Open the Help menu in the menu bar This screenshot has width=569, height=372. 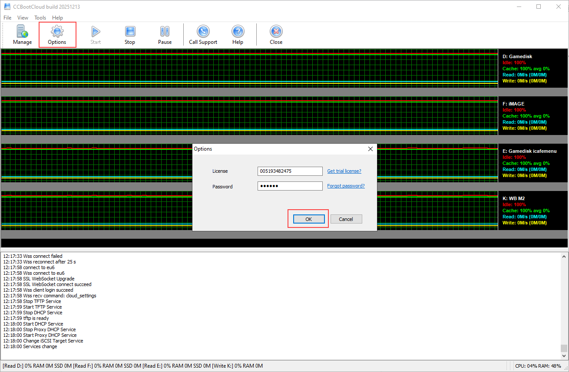[57, 18]
